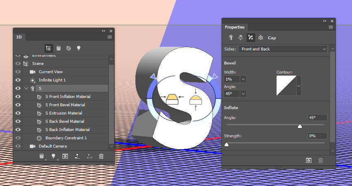This screenshot has width=352, height=186.
Task: Hide Infinite Light 1
Action: [18, 80]
